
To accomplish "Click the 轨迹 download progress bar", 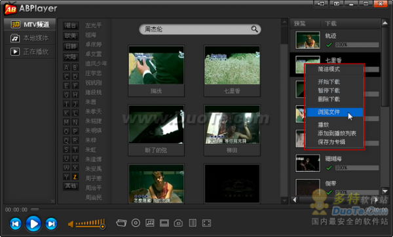I will click(357, 45).
